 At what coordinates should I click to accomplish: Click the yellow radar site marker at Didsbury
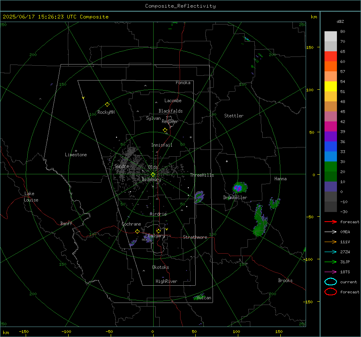point(153,174)
